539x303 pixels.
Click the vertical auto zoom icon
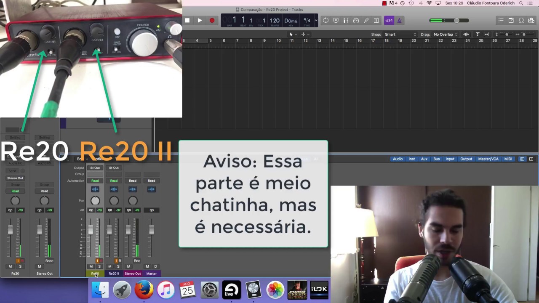point(477,34)
